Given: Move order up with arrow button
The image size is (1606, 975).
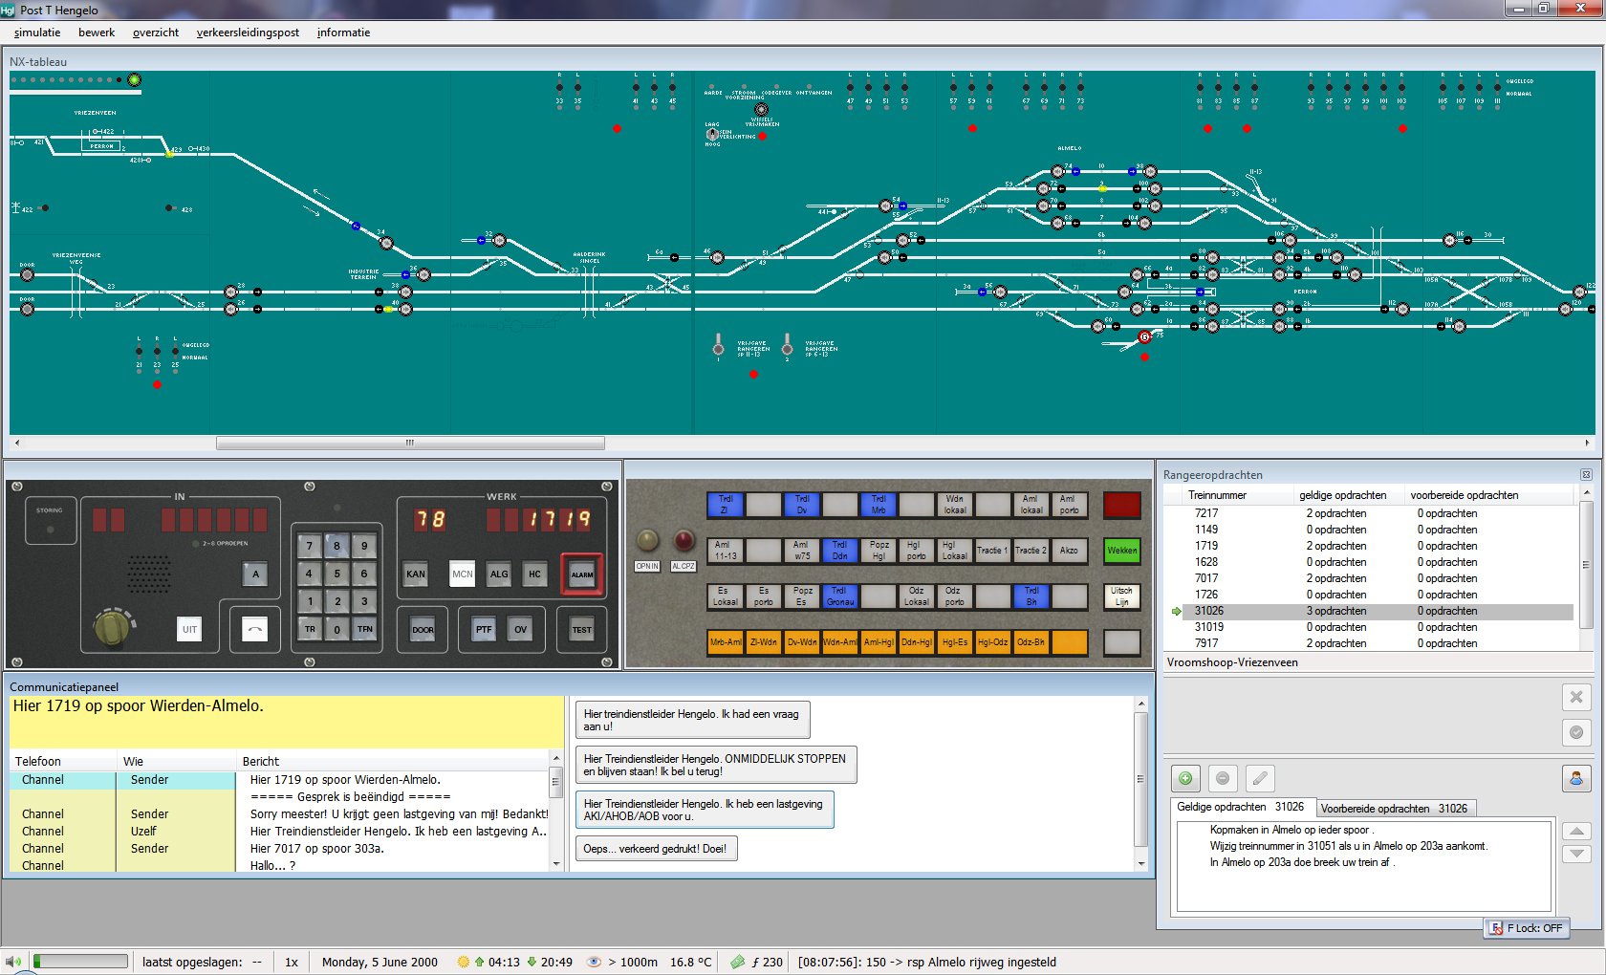Looking at the screenshot, I should 1575,832.
